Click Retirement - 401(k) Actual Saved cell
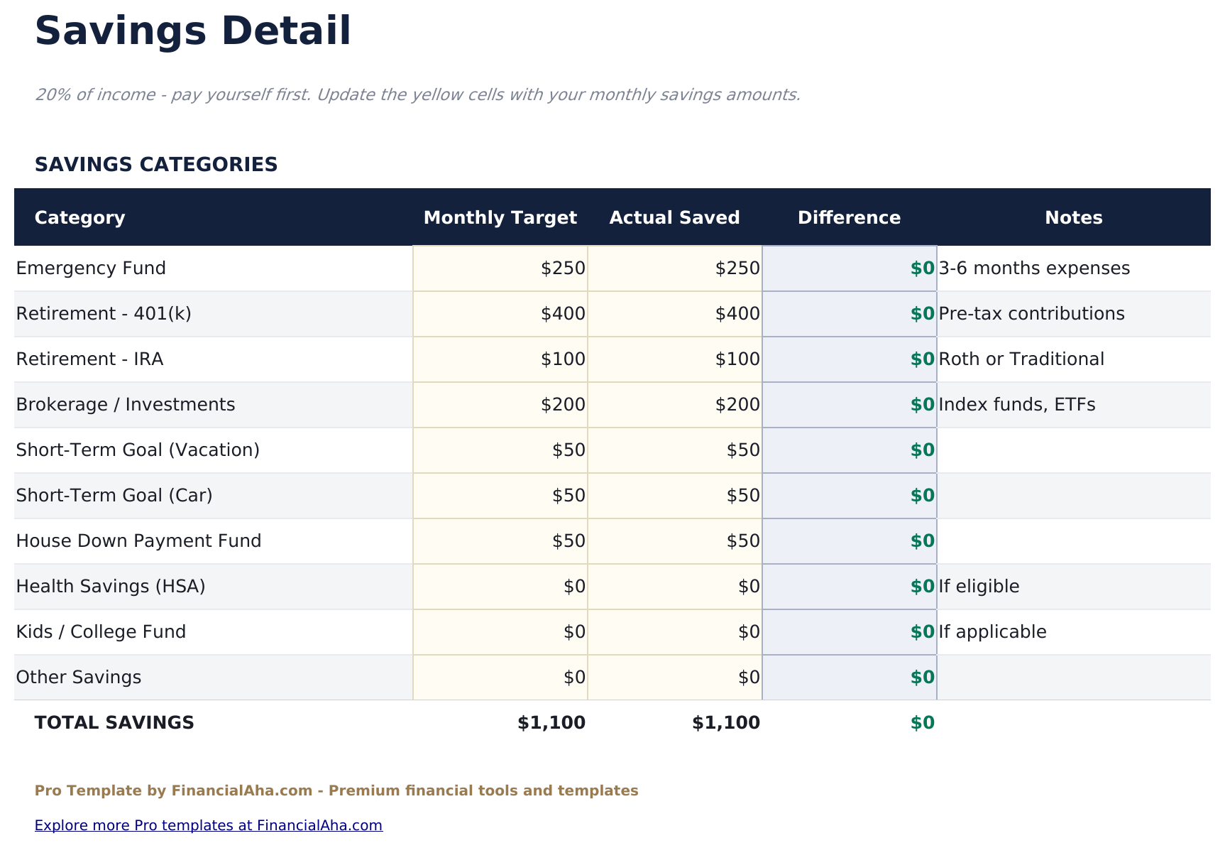The height and width of the screenshot is (848, 1225). click(x=675, y=314)
